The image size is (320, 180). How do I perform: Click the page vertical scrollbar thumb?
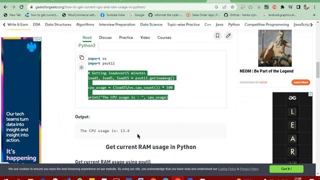[318, 70]
